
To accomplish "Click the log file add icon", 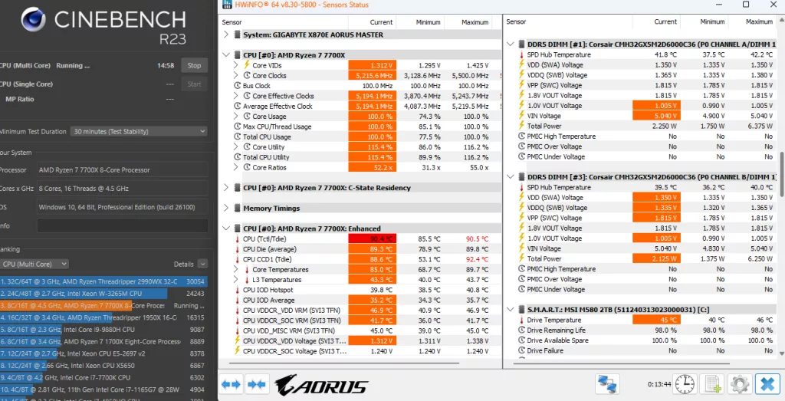I will tap(712, 384).
